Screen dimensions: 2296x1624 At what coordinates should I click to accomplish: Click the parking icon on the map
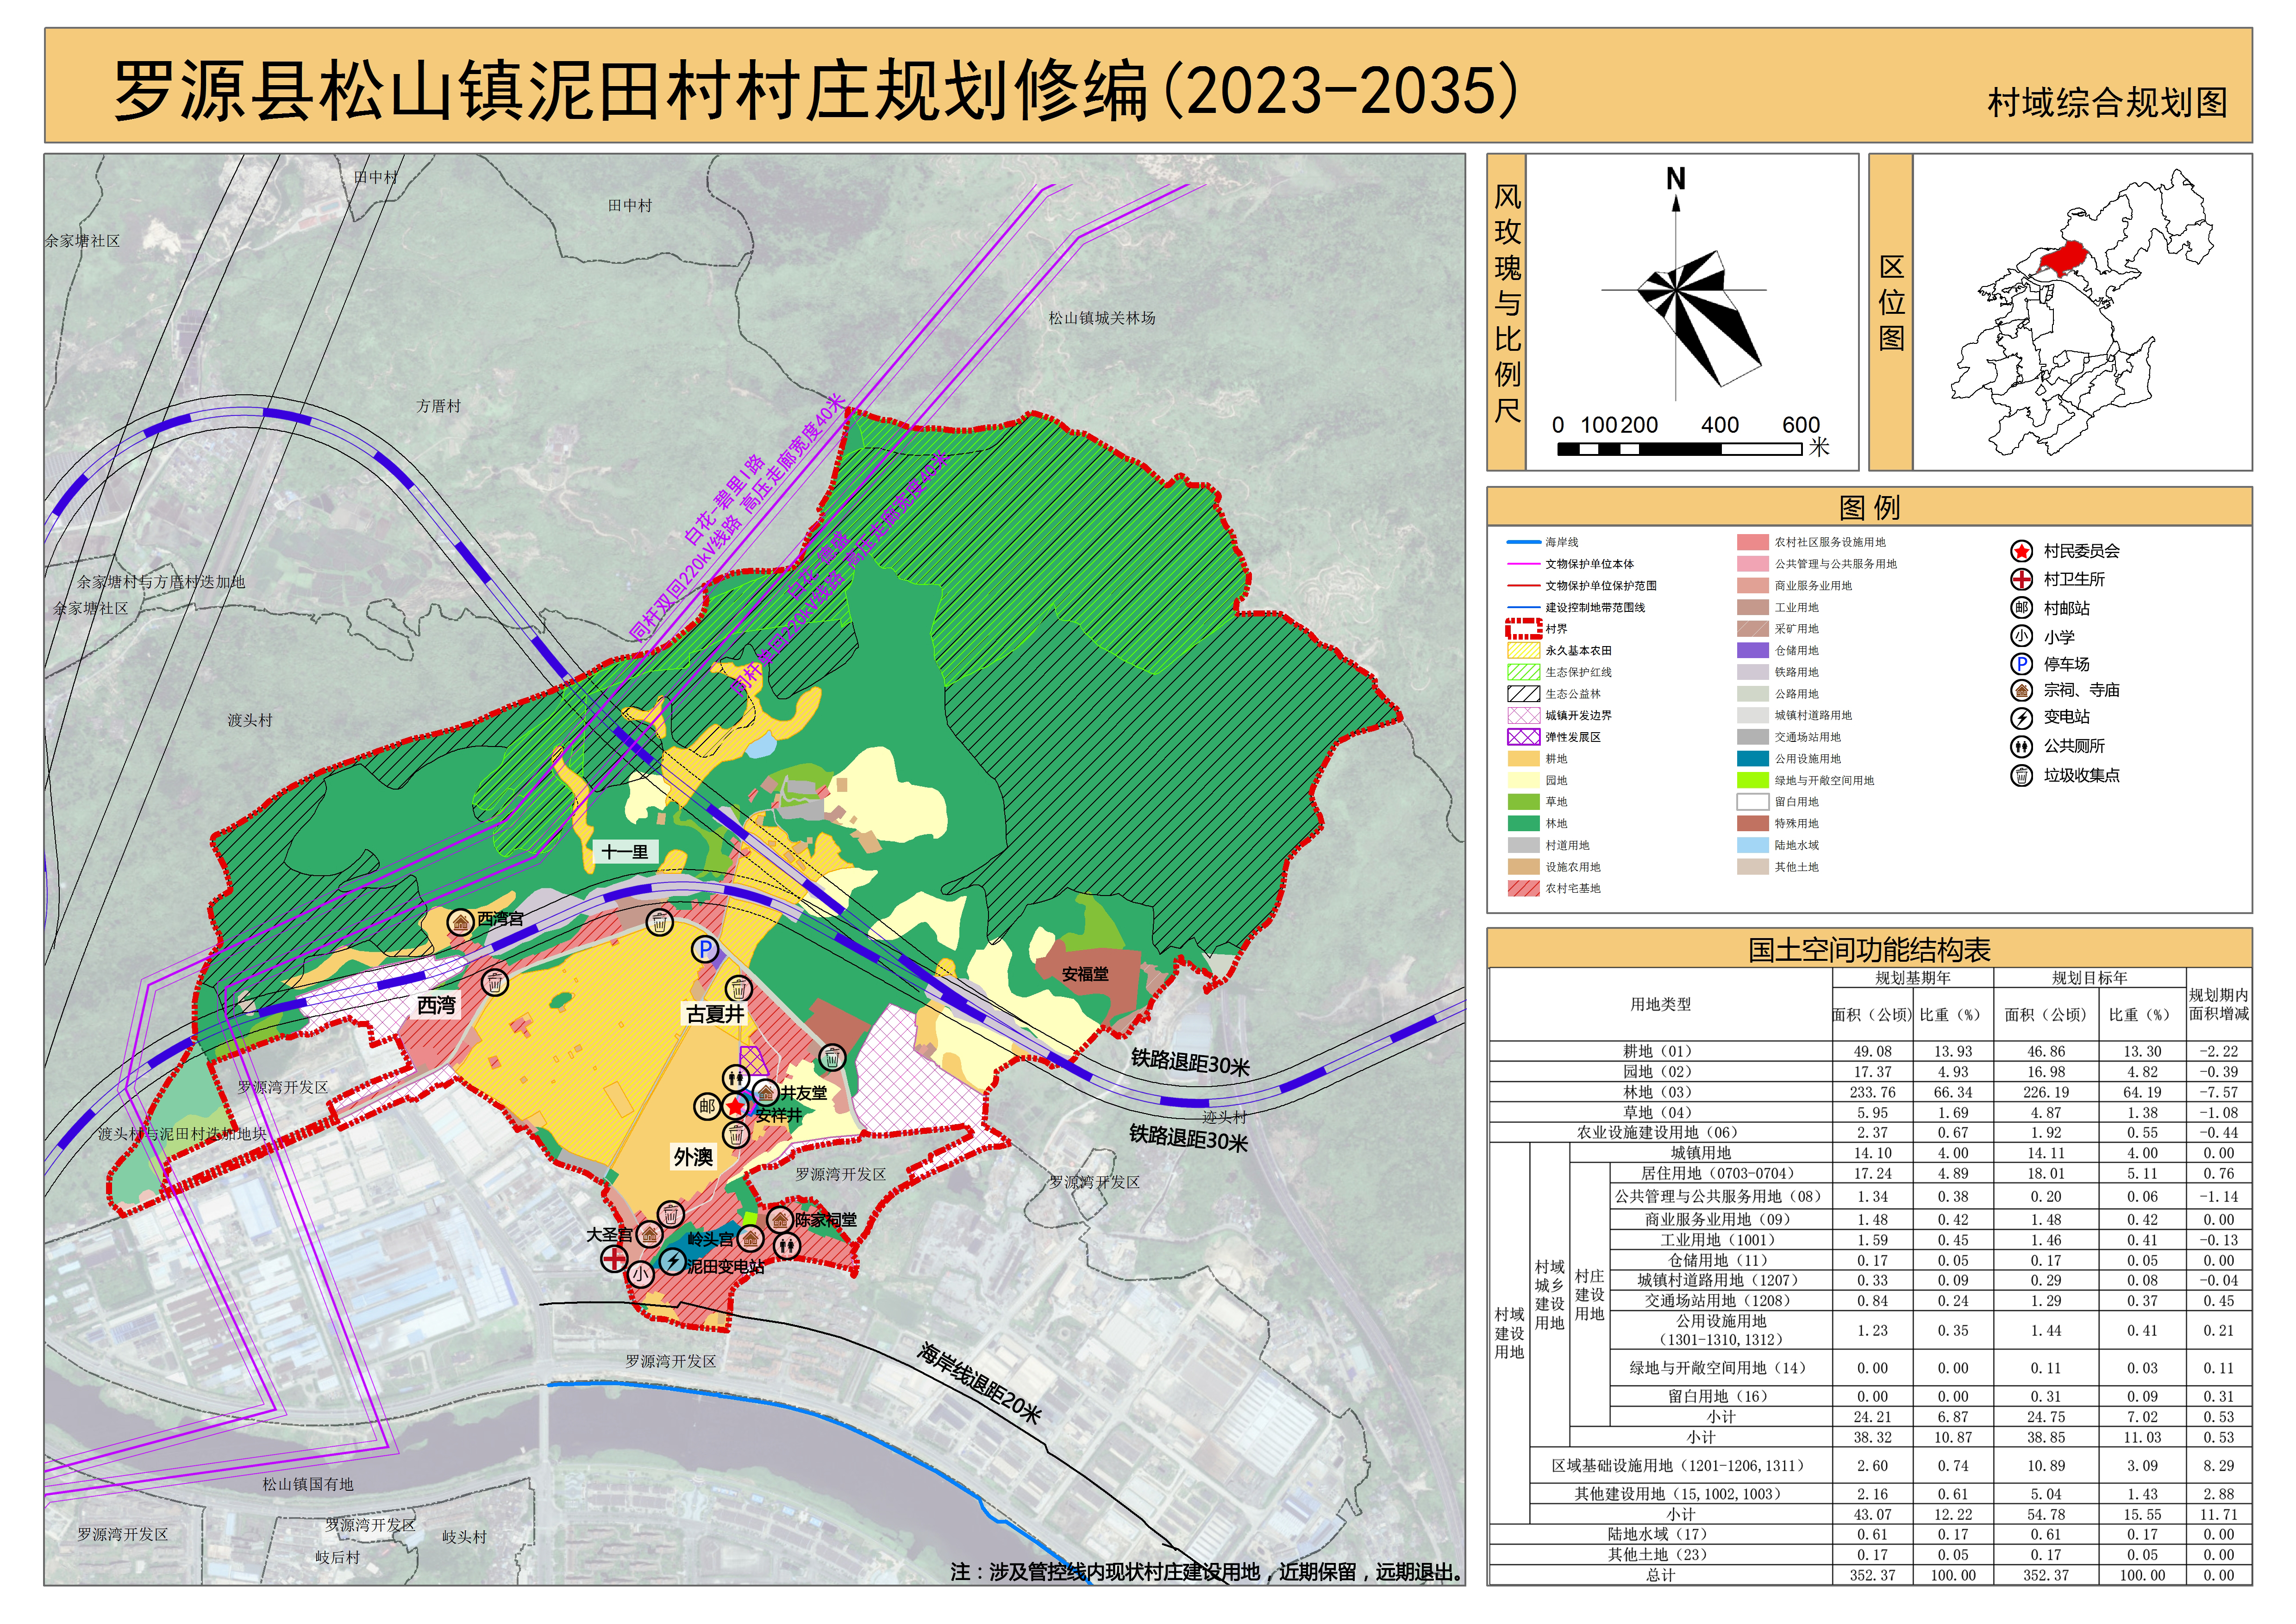[705, 949]
